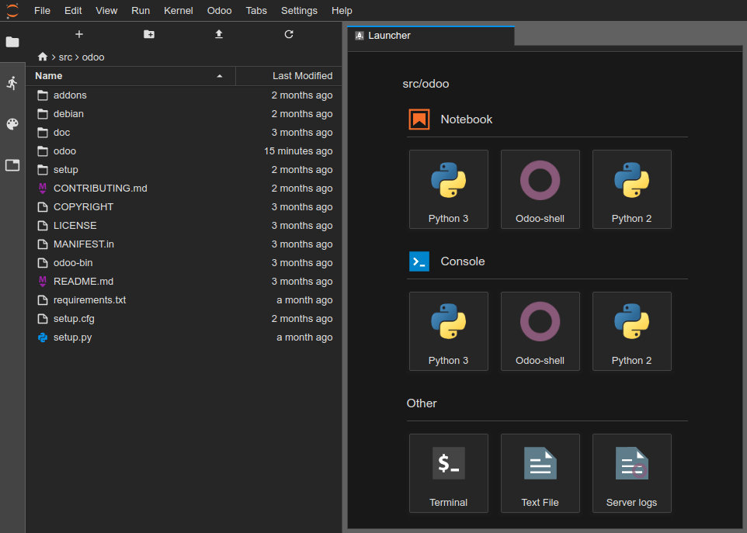The height and width of the screenshot is (533, 747).
Task: Navigate to src via the breadcrumb
Action: pyautogui.click(x=68, y=57)
